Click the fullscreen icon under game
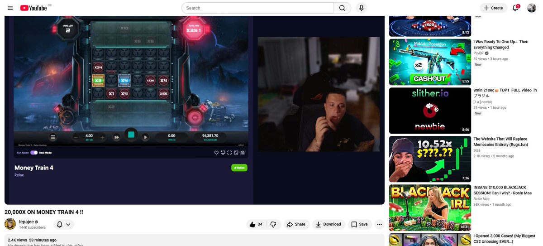Image resolution: width=543 pixels, height=246 pixels. 229,153
